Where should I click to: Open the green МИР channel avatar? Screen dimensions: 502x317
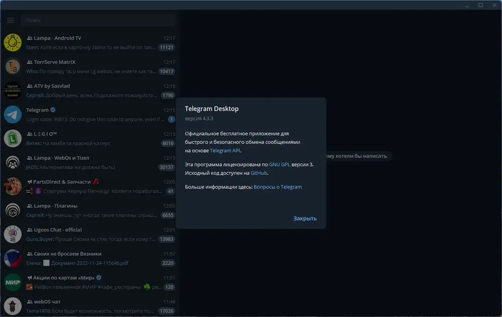[x=13, y=282]
